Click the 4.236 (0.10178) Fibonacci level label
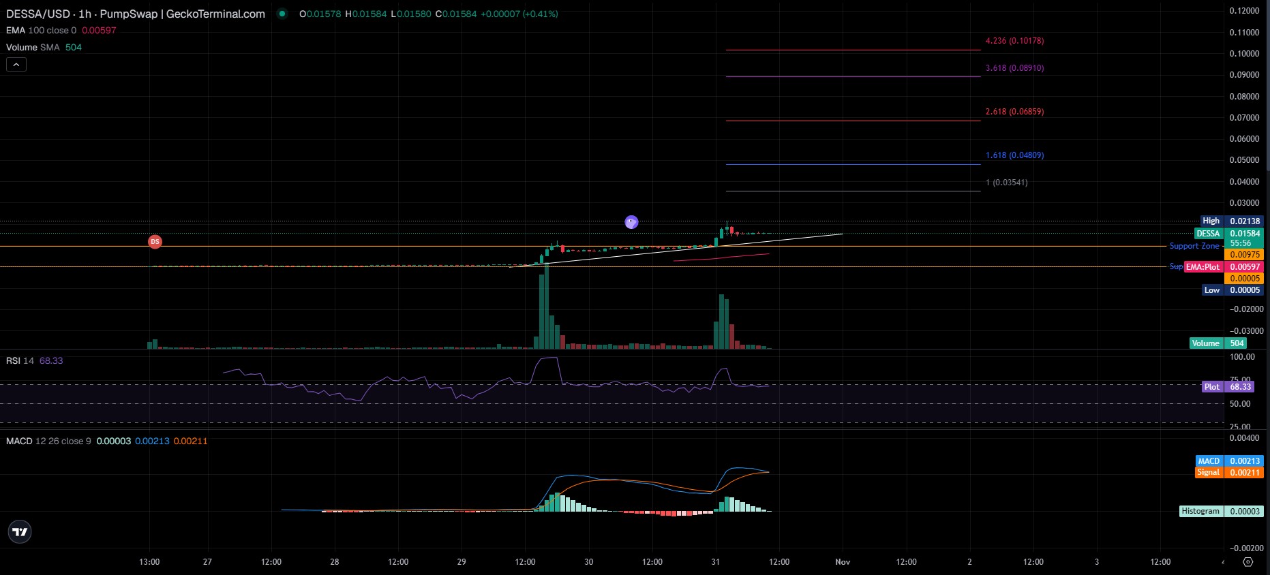This screenshot has width=1270, height=575. pos(1014,41)
